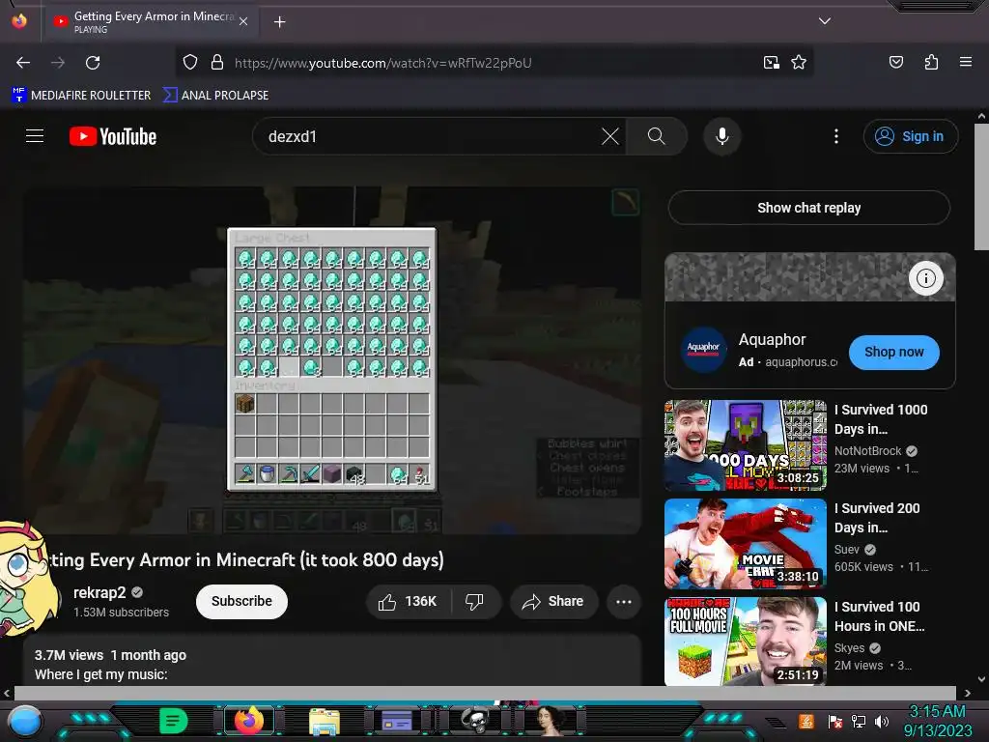Like the video with 136K likes

pyautogui.click(x=409, y=601)
